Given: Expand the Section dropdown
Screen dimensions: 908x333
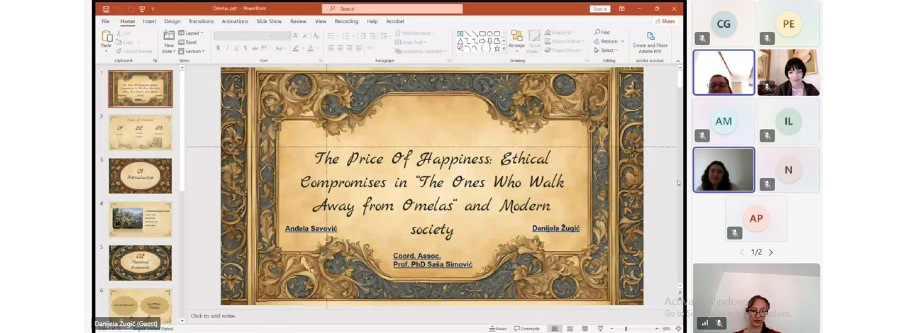Looking at the screenshot, I should click(x=192, y=51).
